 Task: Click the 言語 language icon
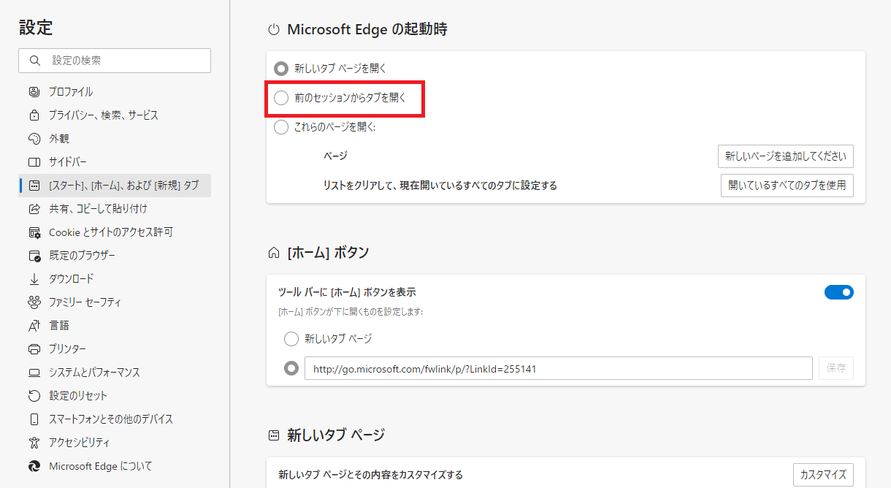pyautogui.click(x=34, y=326)
